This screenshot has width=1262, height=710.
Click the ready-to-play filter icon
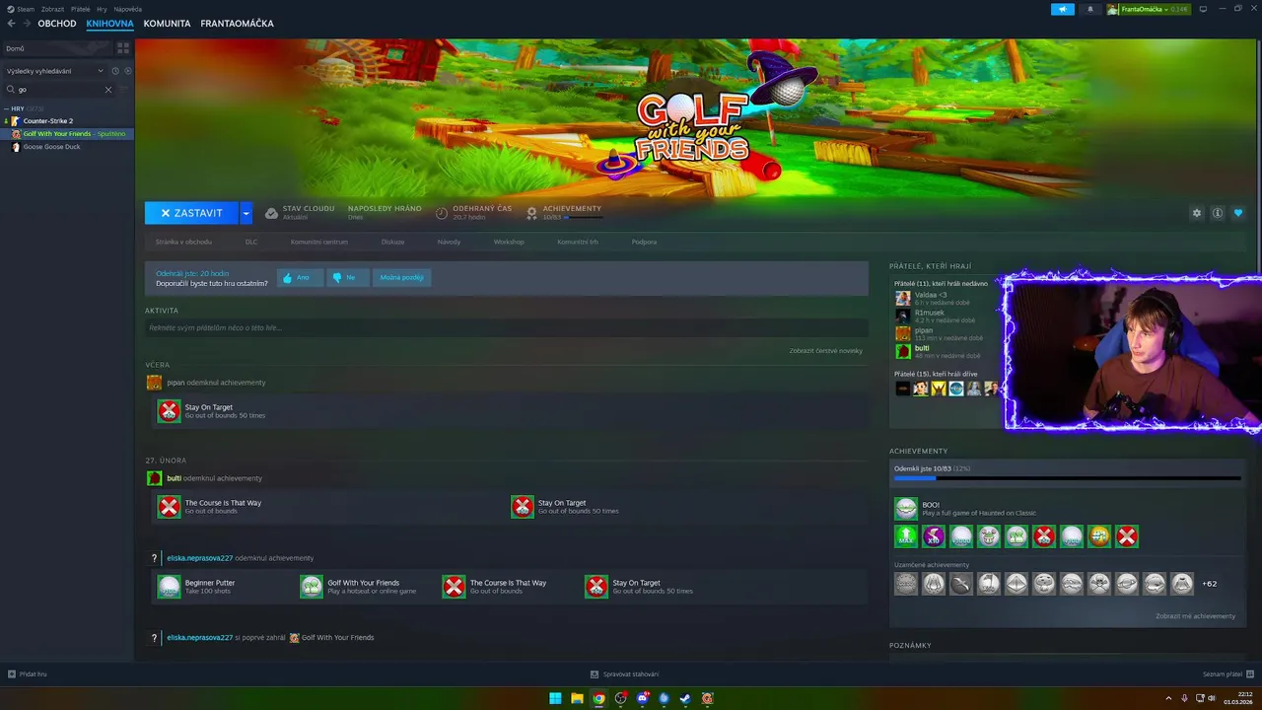point(127,71)
